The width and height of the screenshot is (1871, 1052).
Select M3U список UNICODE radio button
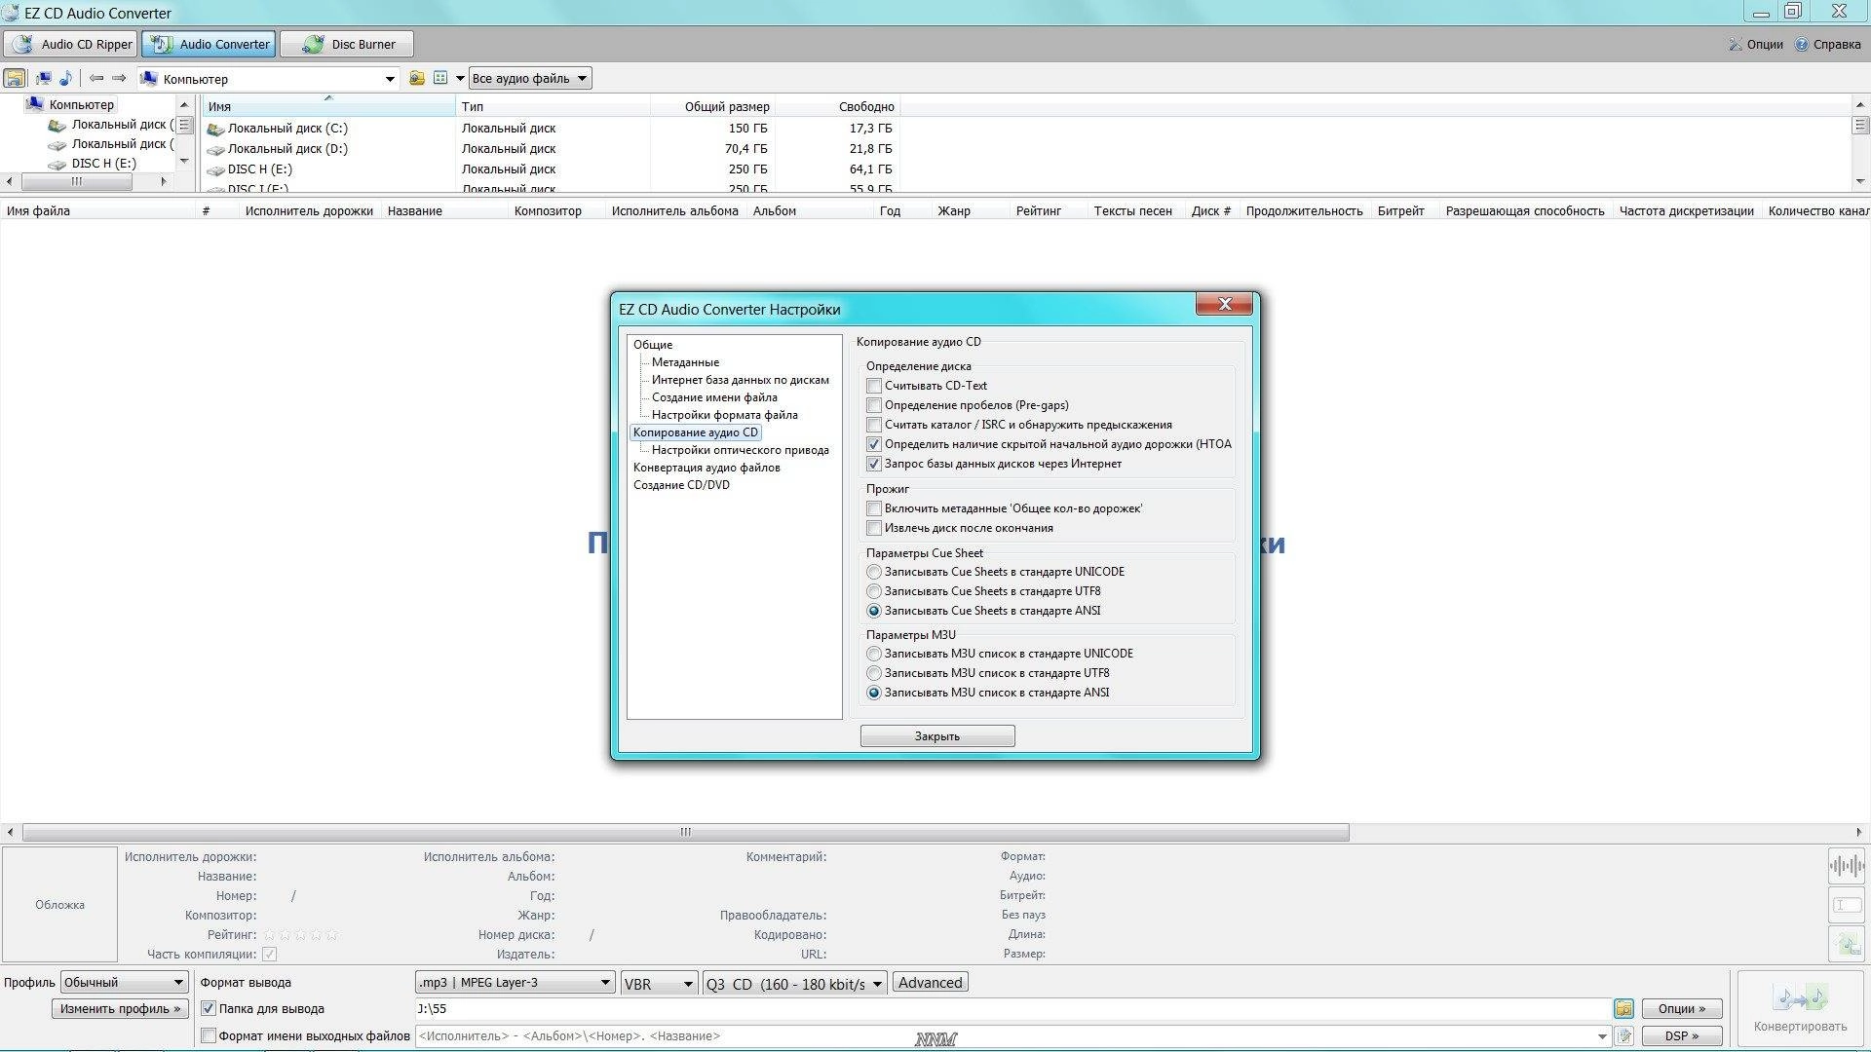pos(874,654)
